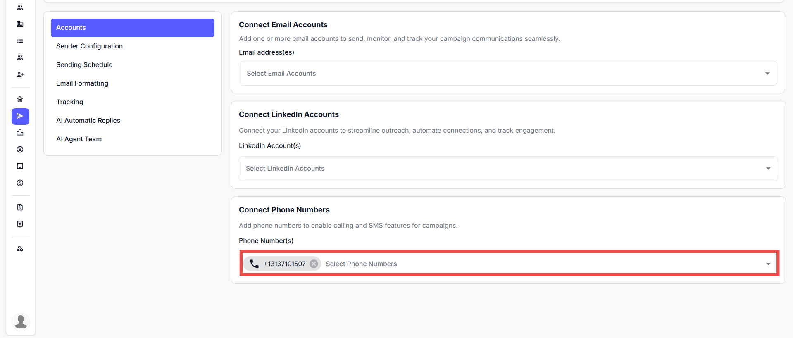Click the paper-plane campaigns sidebar icon
The image size is (793, 338).
tap(20, 116)
